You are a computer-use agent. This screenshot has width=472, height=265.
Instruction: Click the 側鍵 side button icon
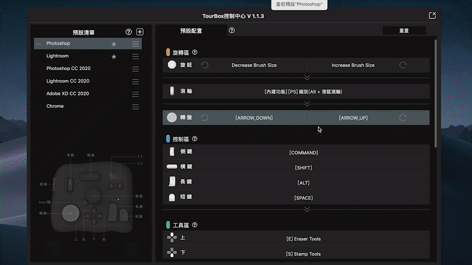(172, 151)
